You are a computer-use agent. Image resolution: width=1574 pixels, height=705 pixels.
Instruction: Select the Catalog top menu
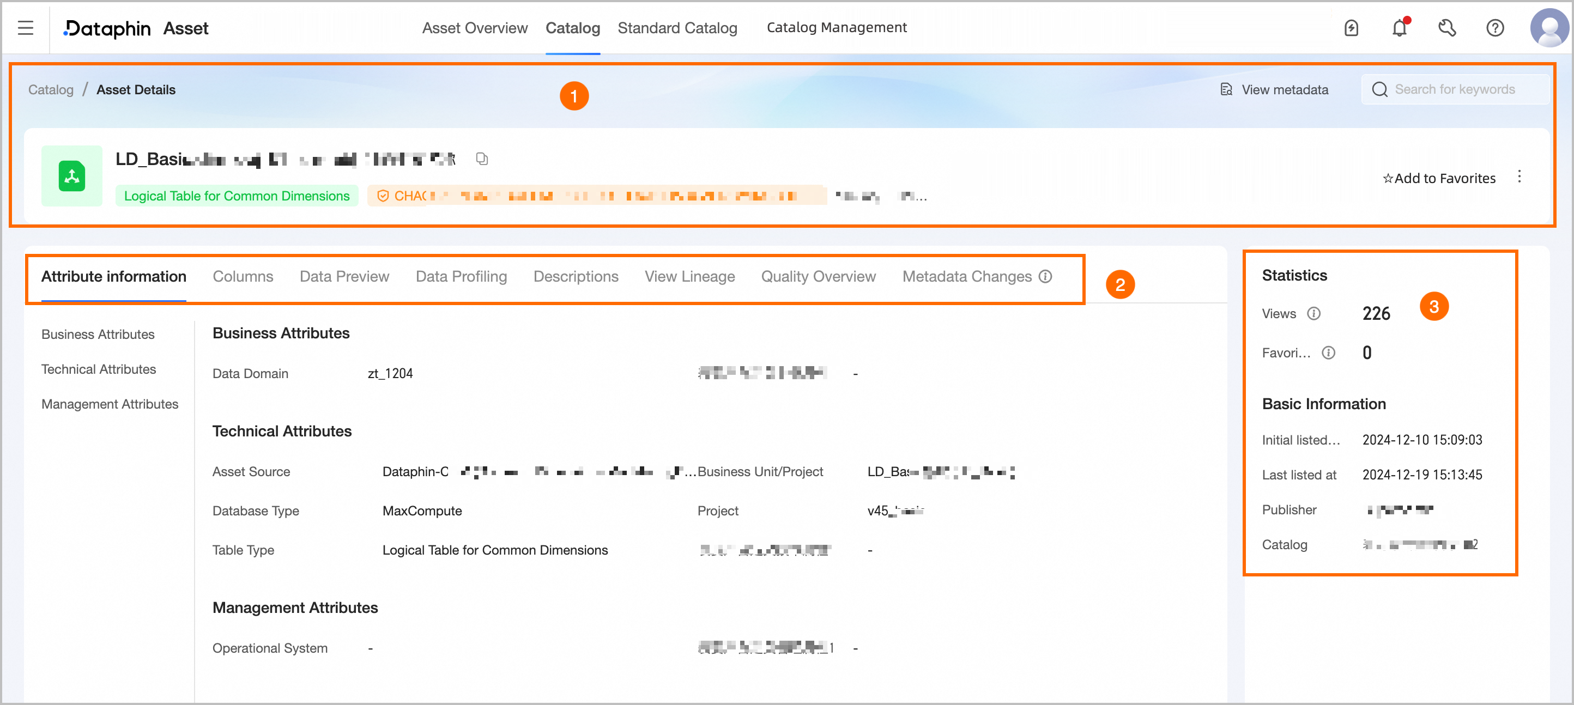tap(572, 28)
